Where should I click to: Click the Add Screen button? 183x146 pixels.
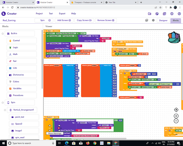[x=64, y=20]
